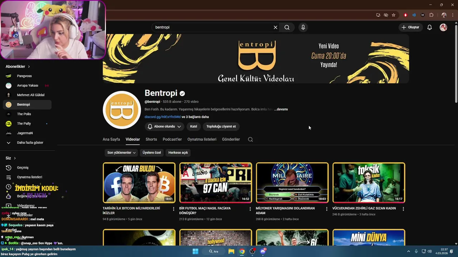Open the channel profile picture
The width and height of the screenshot is (458, 257).
(x=122, y=110)
